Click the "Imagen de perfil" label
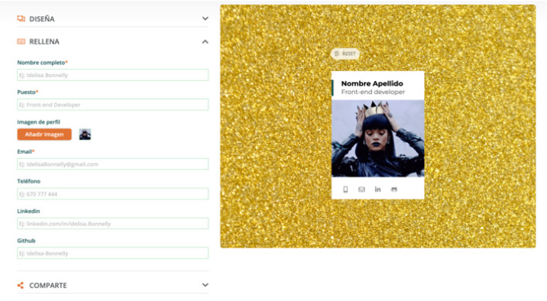547x301 pixels. [38, 121]
